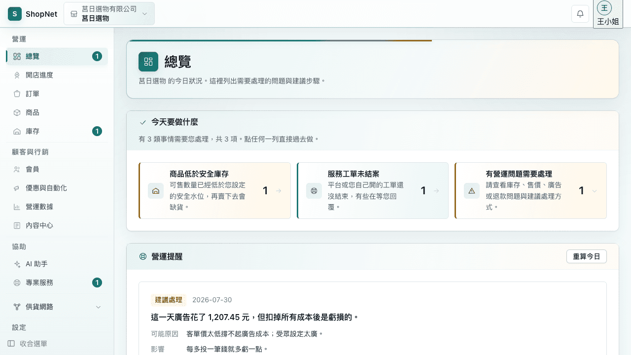Click the ShopNet logo icon
This screenshot has width=631, height=355.
(15, 14)
